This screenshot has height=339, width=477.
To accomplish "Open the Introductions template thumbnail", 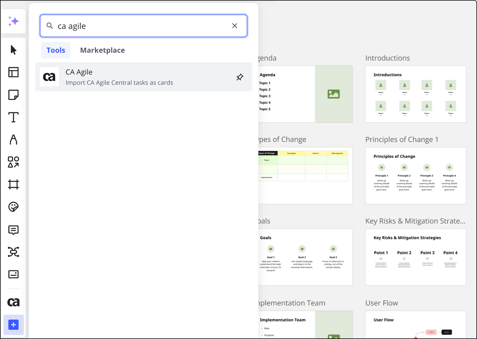I will tap(416, 94).
